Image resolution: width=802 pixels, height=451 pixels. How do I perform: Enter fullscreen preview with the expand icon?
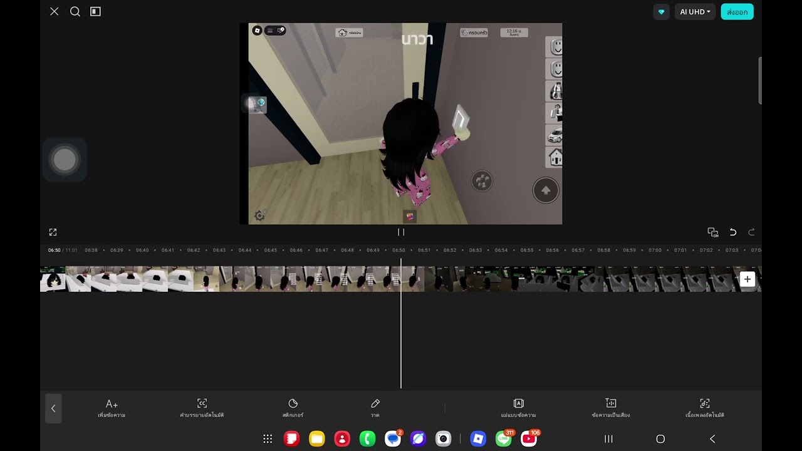click(x=53, y=232)
